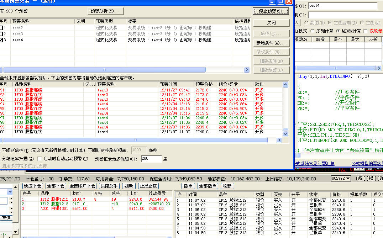
Task: Decrease the lower spinner in order panel
Action: tap(11, 212)
